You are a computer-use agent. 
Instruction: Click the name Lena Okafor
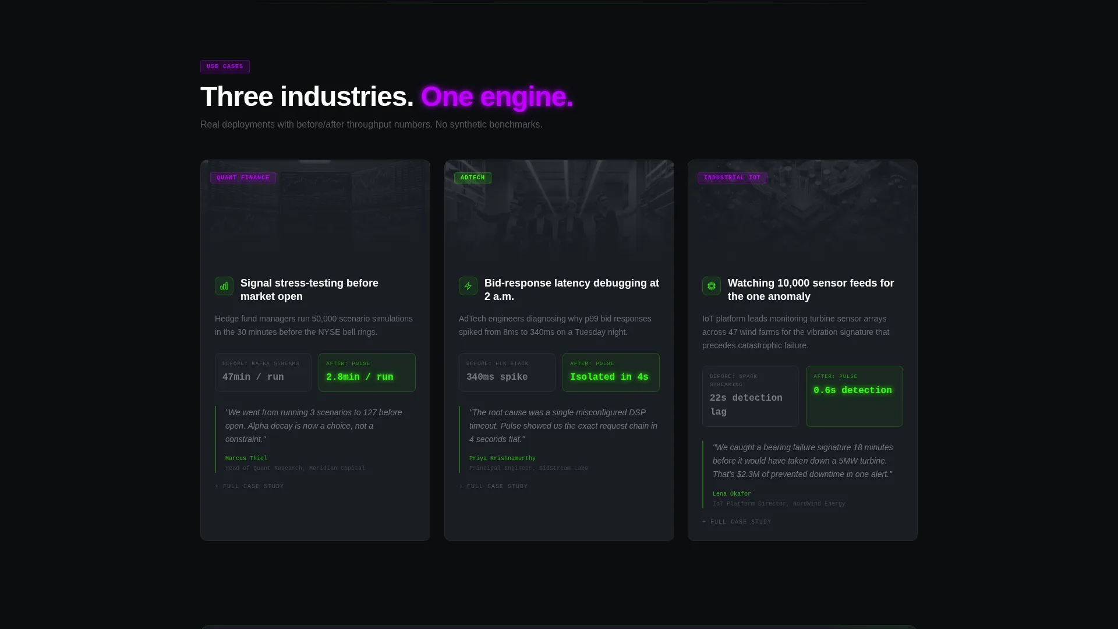pos(732,494)
